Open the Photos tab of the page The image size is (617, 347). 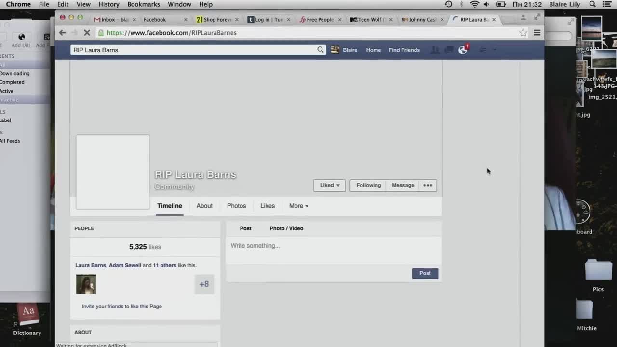[236, 206]
